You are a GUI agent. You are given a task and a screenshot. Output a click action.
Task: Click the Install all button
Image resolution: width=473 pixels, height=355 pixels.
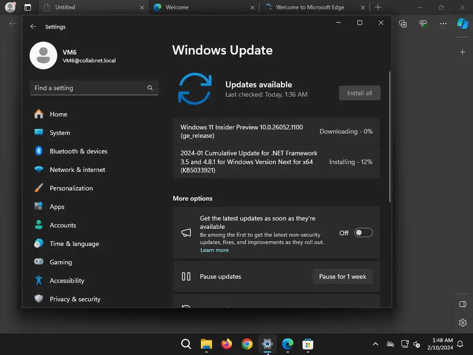(359, 93)
